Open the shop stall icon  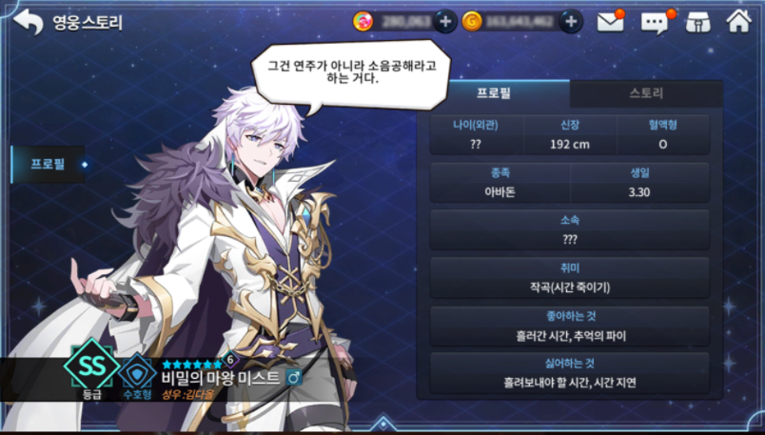[698, 22]
